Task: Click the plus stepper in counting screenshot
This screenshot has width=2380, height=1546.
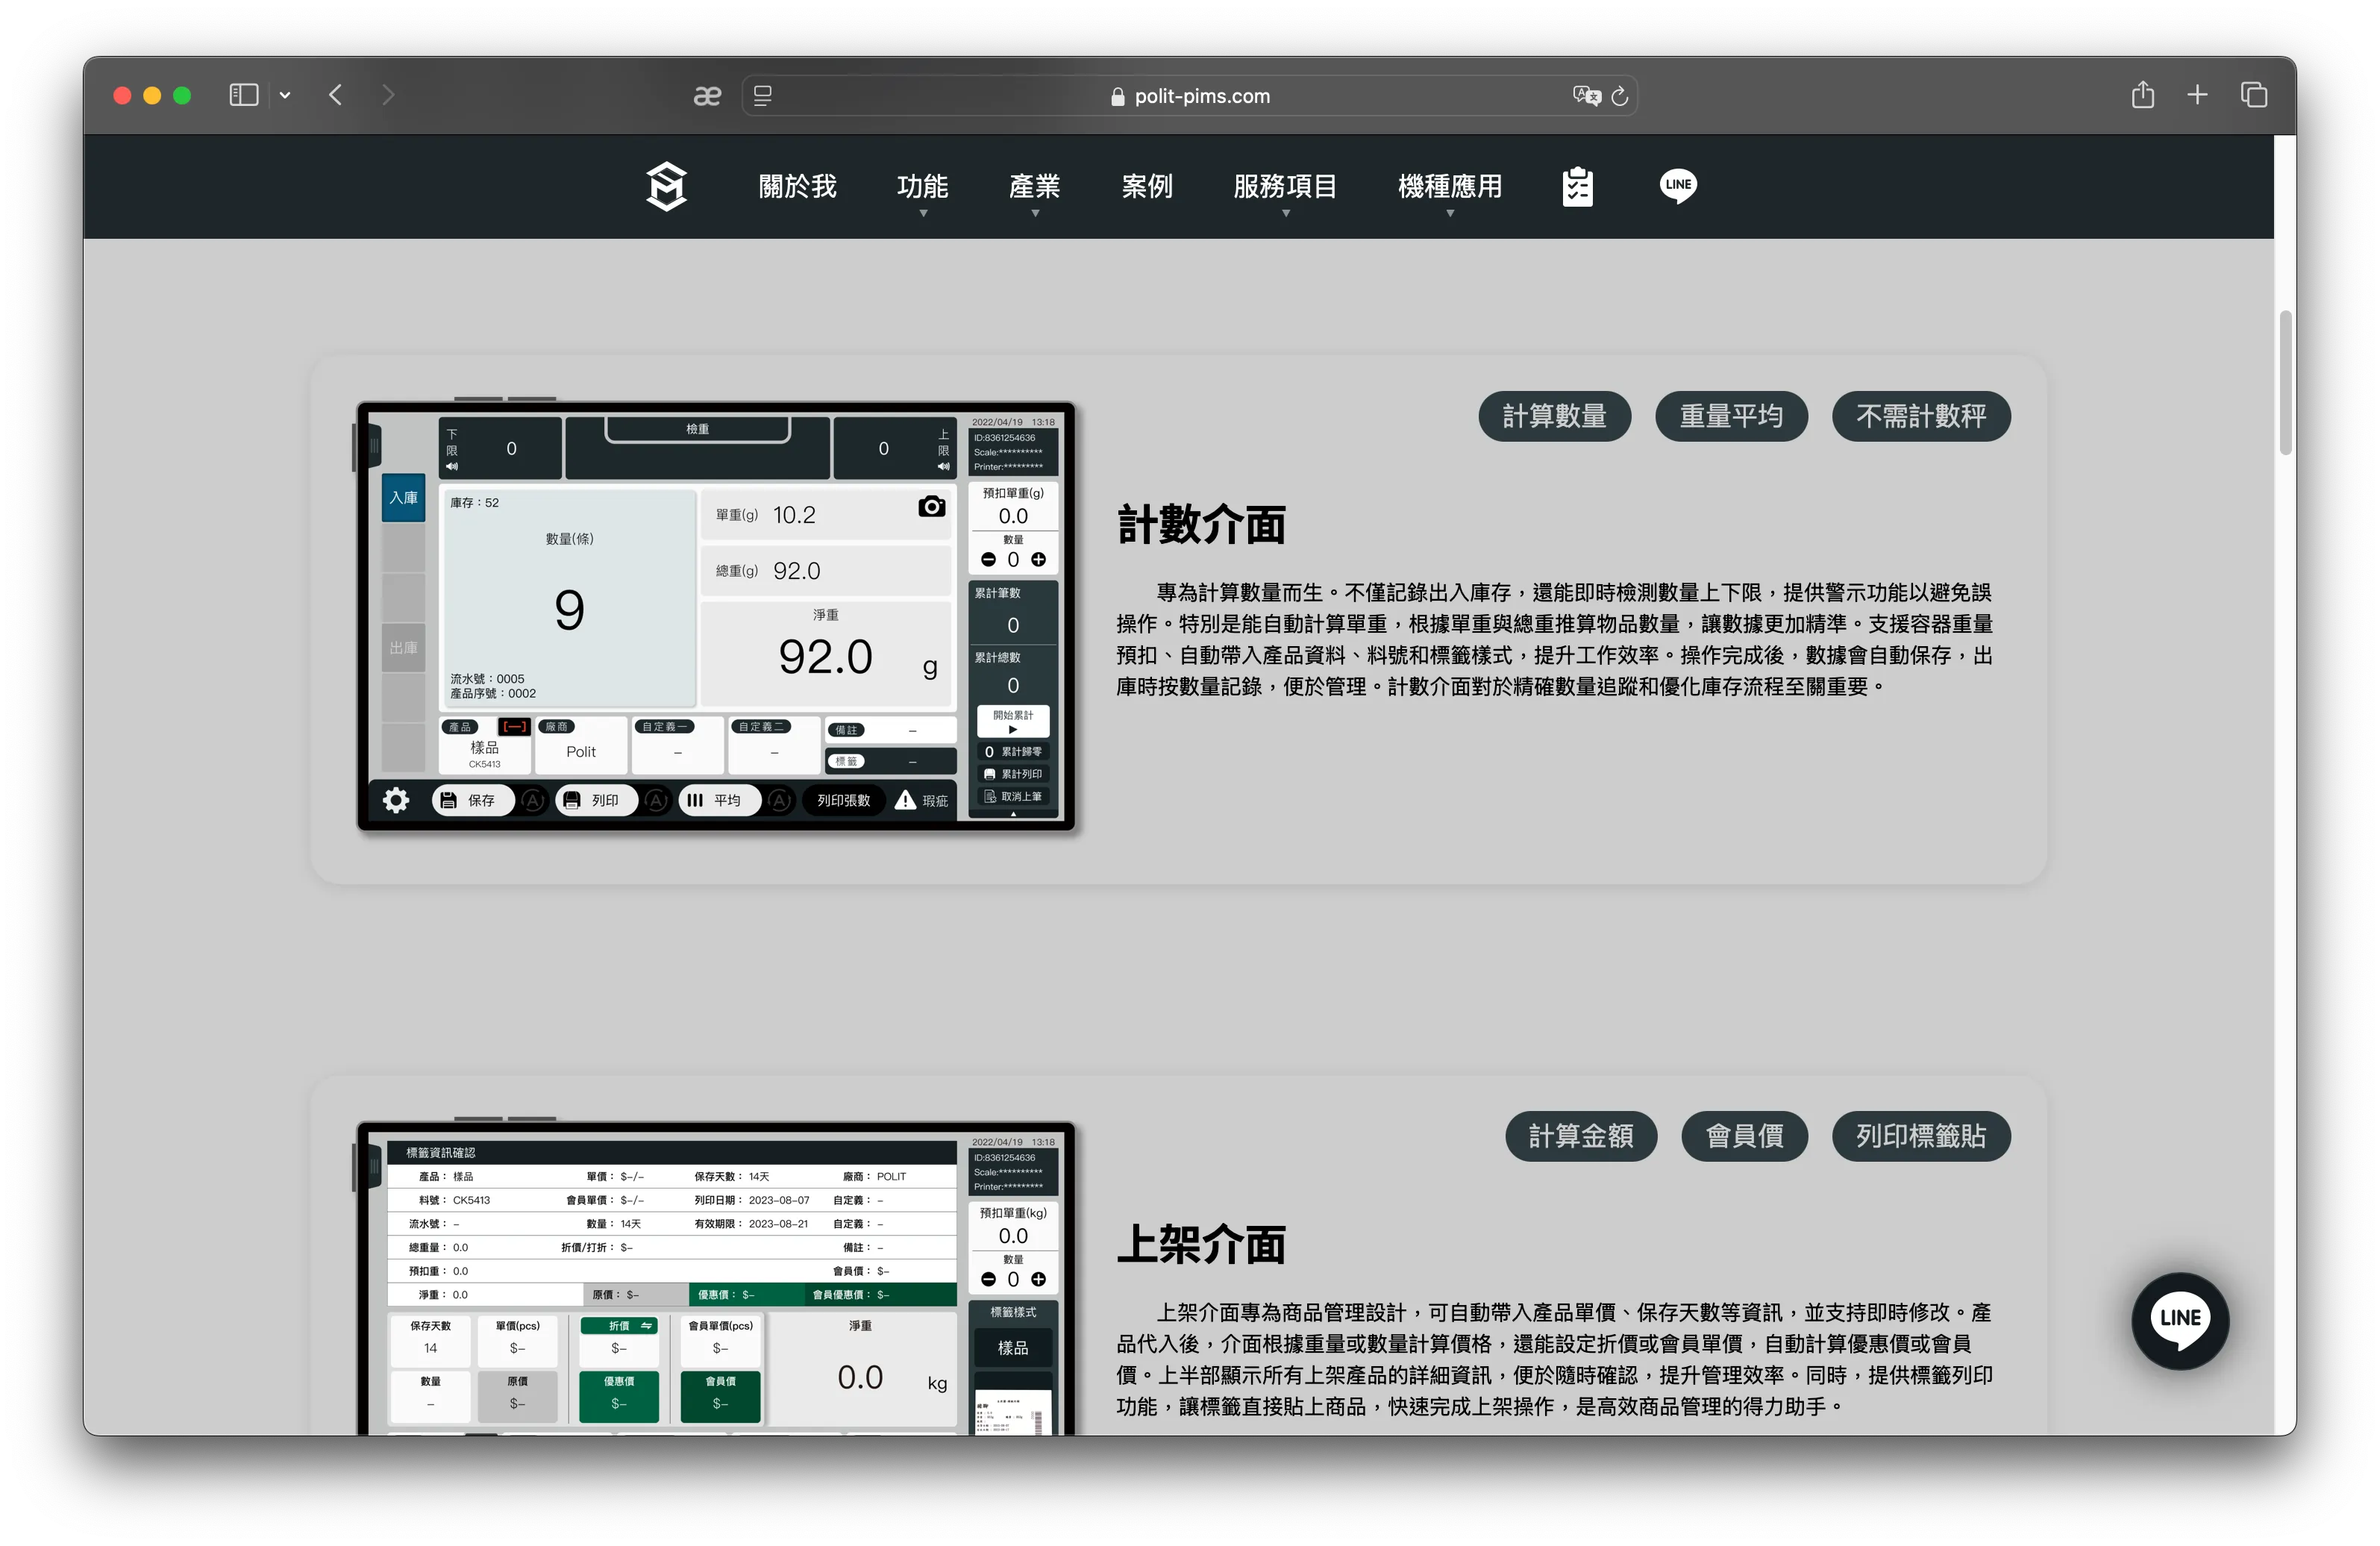Action: tap(1039, 560)
